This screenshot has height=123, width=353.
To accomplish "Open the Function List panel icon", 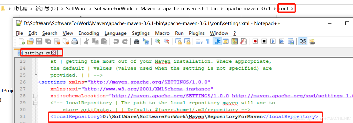I will click(243, 41).
